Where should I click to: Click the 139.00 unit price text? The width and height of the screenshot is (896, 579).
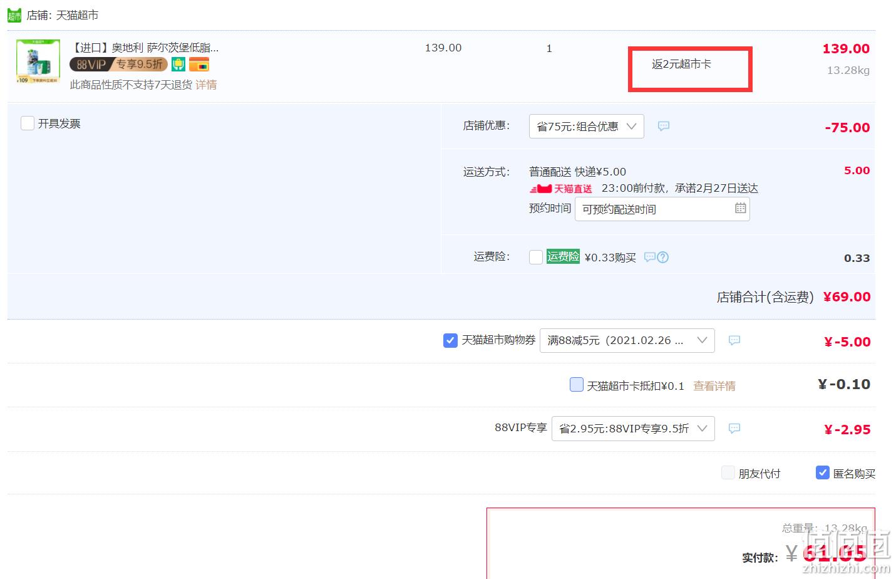[443, 48]
